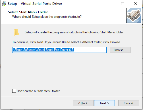The width and height of the screenshot is (143, 110).
Task: Close the setup window
Action: [x=136, y=4]
